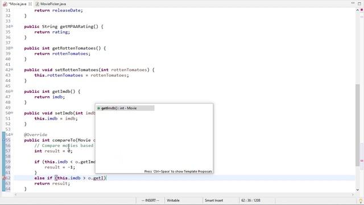364x205 pixels.
Task: Click the Java file icon on MoviePicker.java tab
Action: (37, 4)
